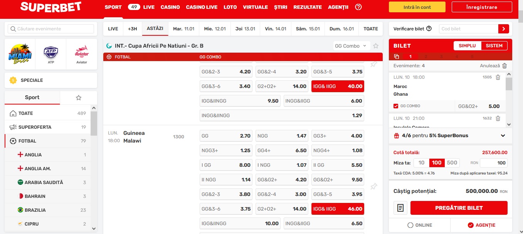The height and width of the screenshot is (234, 523).
Task: Click the Superbet logo
Action: (x=51, y=7)
